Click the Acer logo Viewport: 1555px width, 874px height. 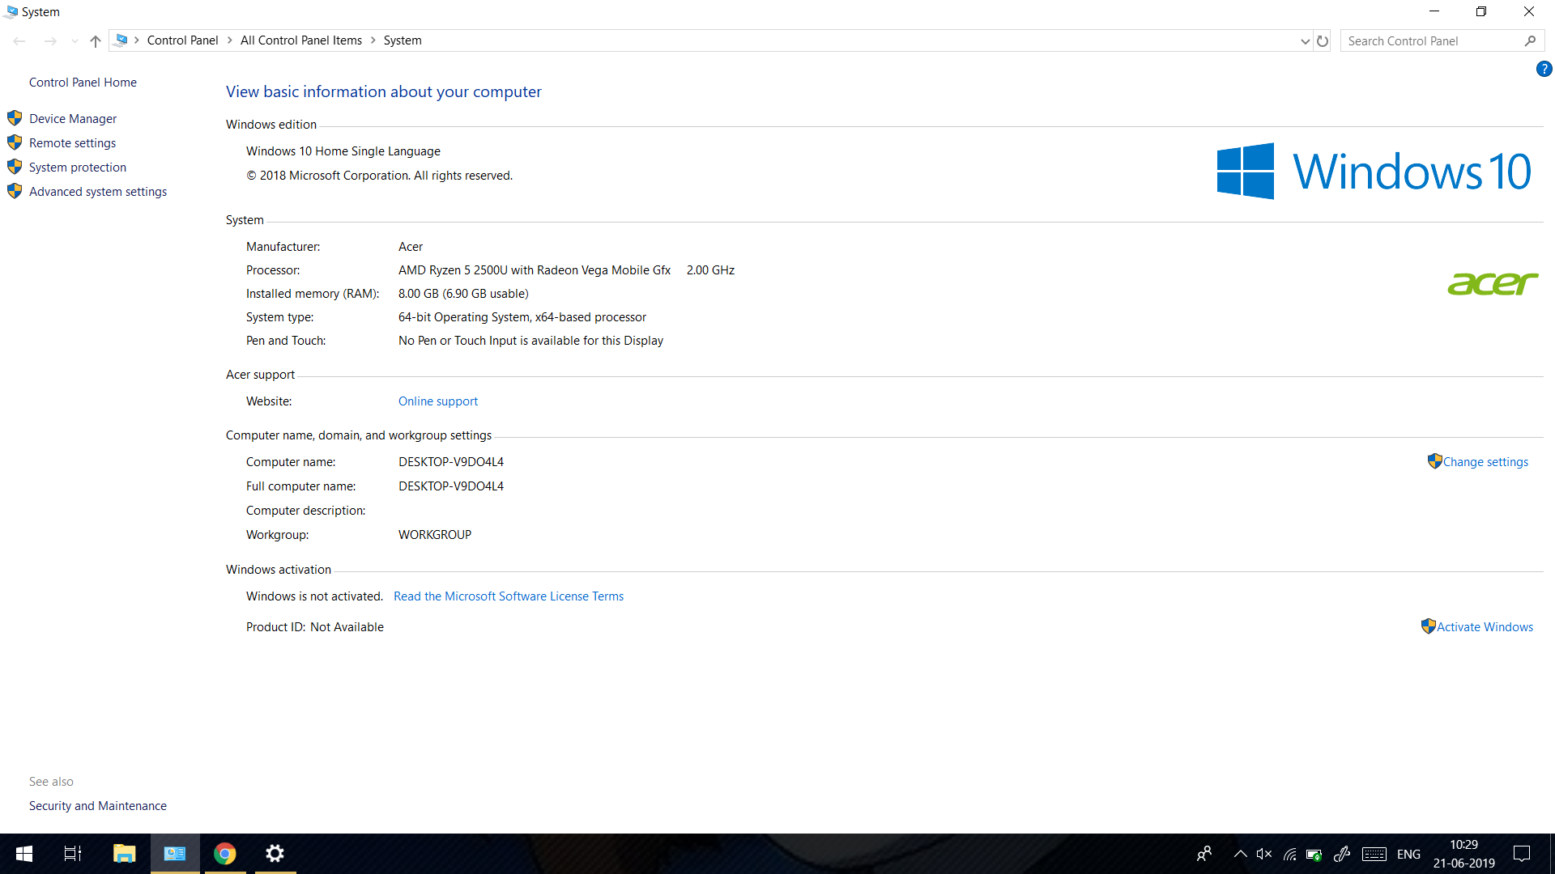[x=1493, y=283]
